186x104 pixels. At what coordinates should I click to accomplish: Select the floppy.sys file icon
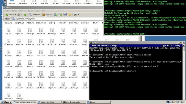point(84,30)
